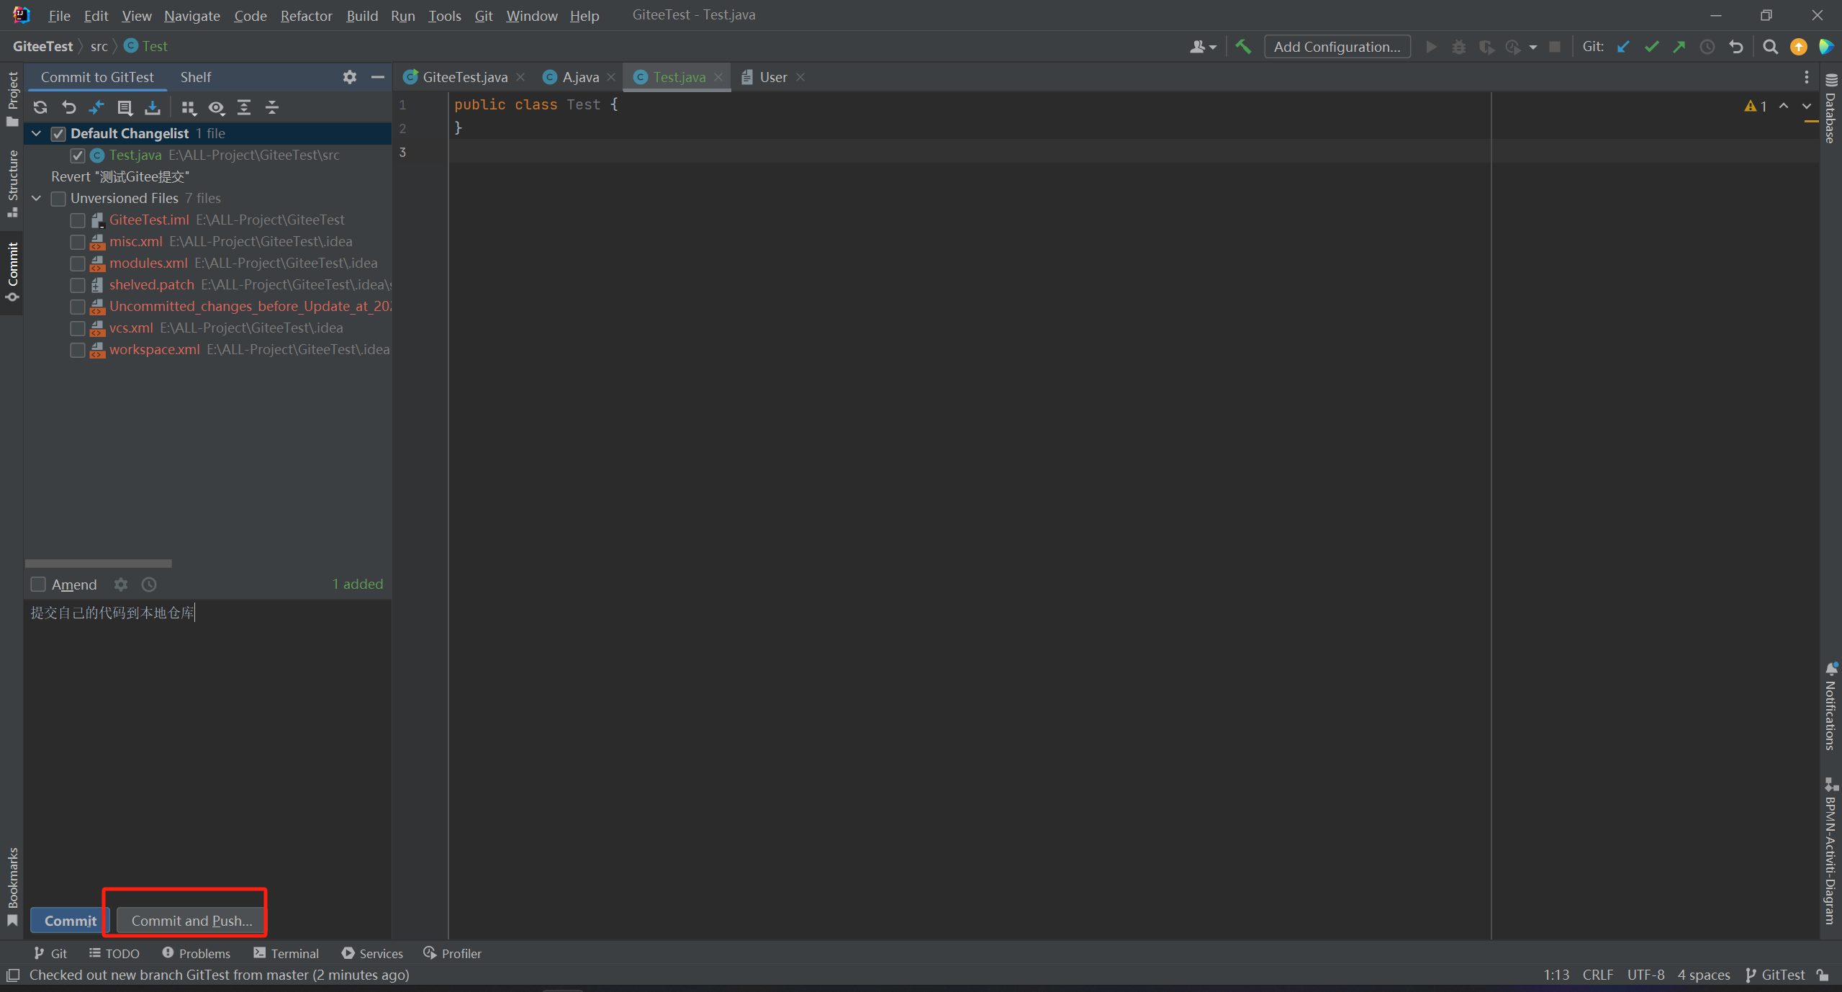
Task: Open the user profile dropdown in toolbar
Action: coord(1203,47)
